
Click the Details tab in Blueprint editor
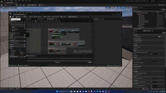click(x=96, y=19)
